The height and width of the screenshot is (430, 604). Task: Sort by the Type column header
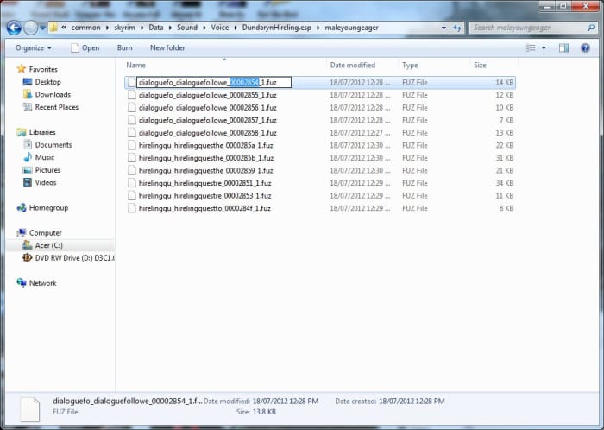410,66
